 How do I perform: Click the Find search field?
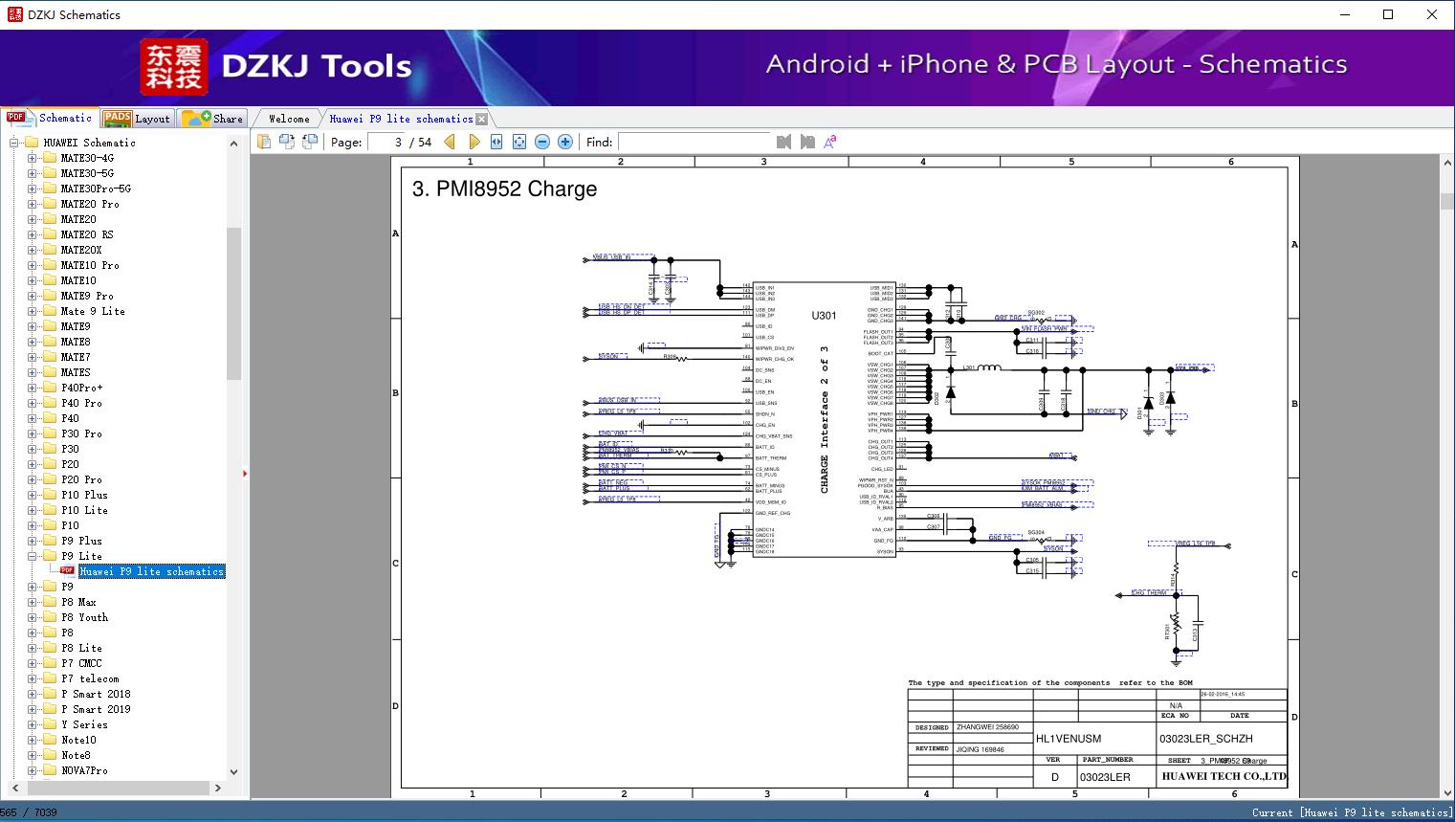[x=694, y=142]
